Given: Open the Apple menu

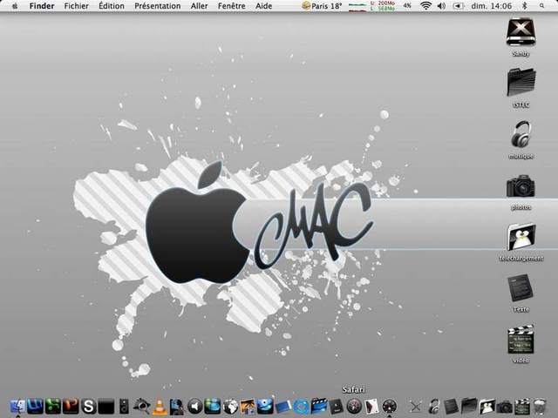Looking at the screenshot, I should point(15,6).
